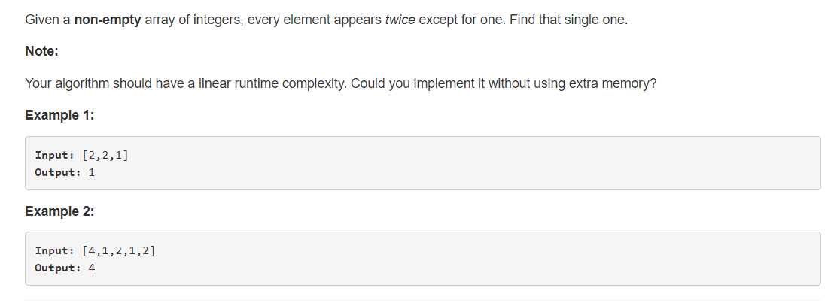Screen dimensions: 834x303
Task: Click the bold "non-empty" word
Action: coord(107,19)
